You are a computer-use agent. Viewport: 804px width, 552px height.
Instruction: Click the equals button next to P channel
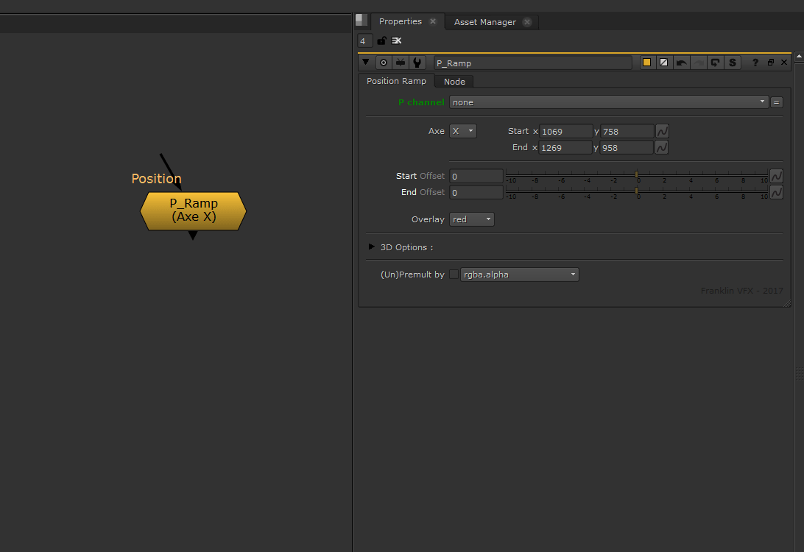[776, 102]
